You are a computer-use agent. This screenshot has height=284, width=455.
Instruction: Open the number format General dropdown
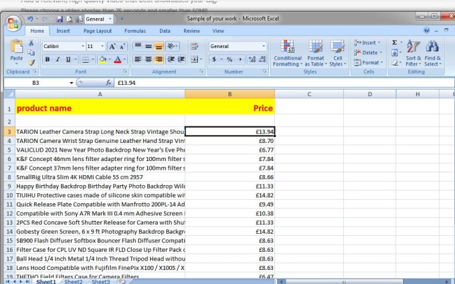(264, 46)
